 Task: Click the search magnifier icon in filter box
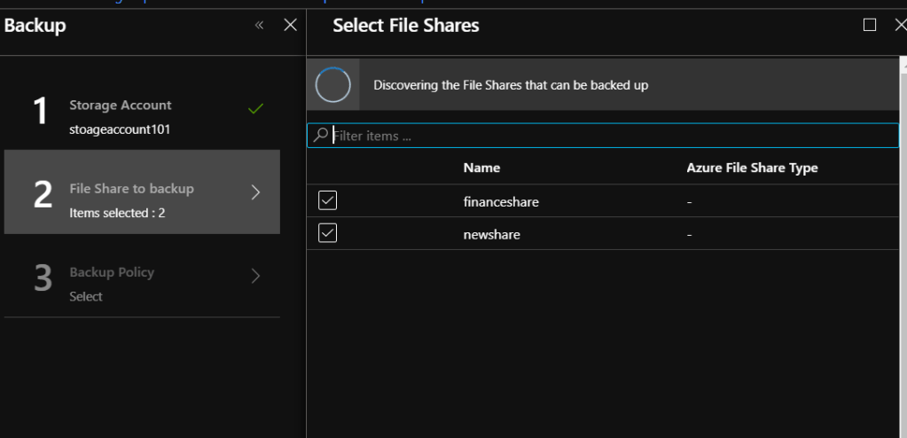point(321,136)
